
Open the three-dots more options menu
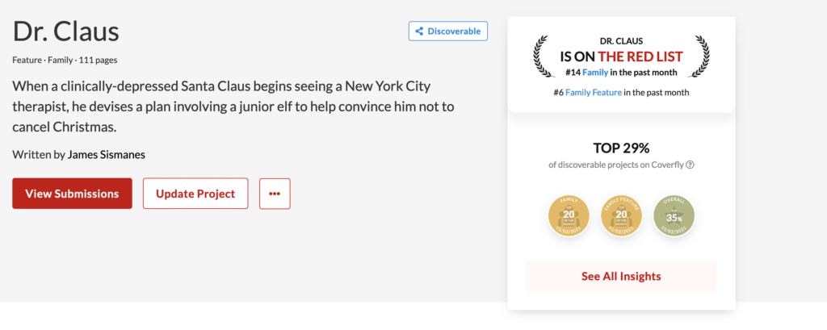[x=275, y=194]
